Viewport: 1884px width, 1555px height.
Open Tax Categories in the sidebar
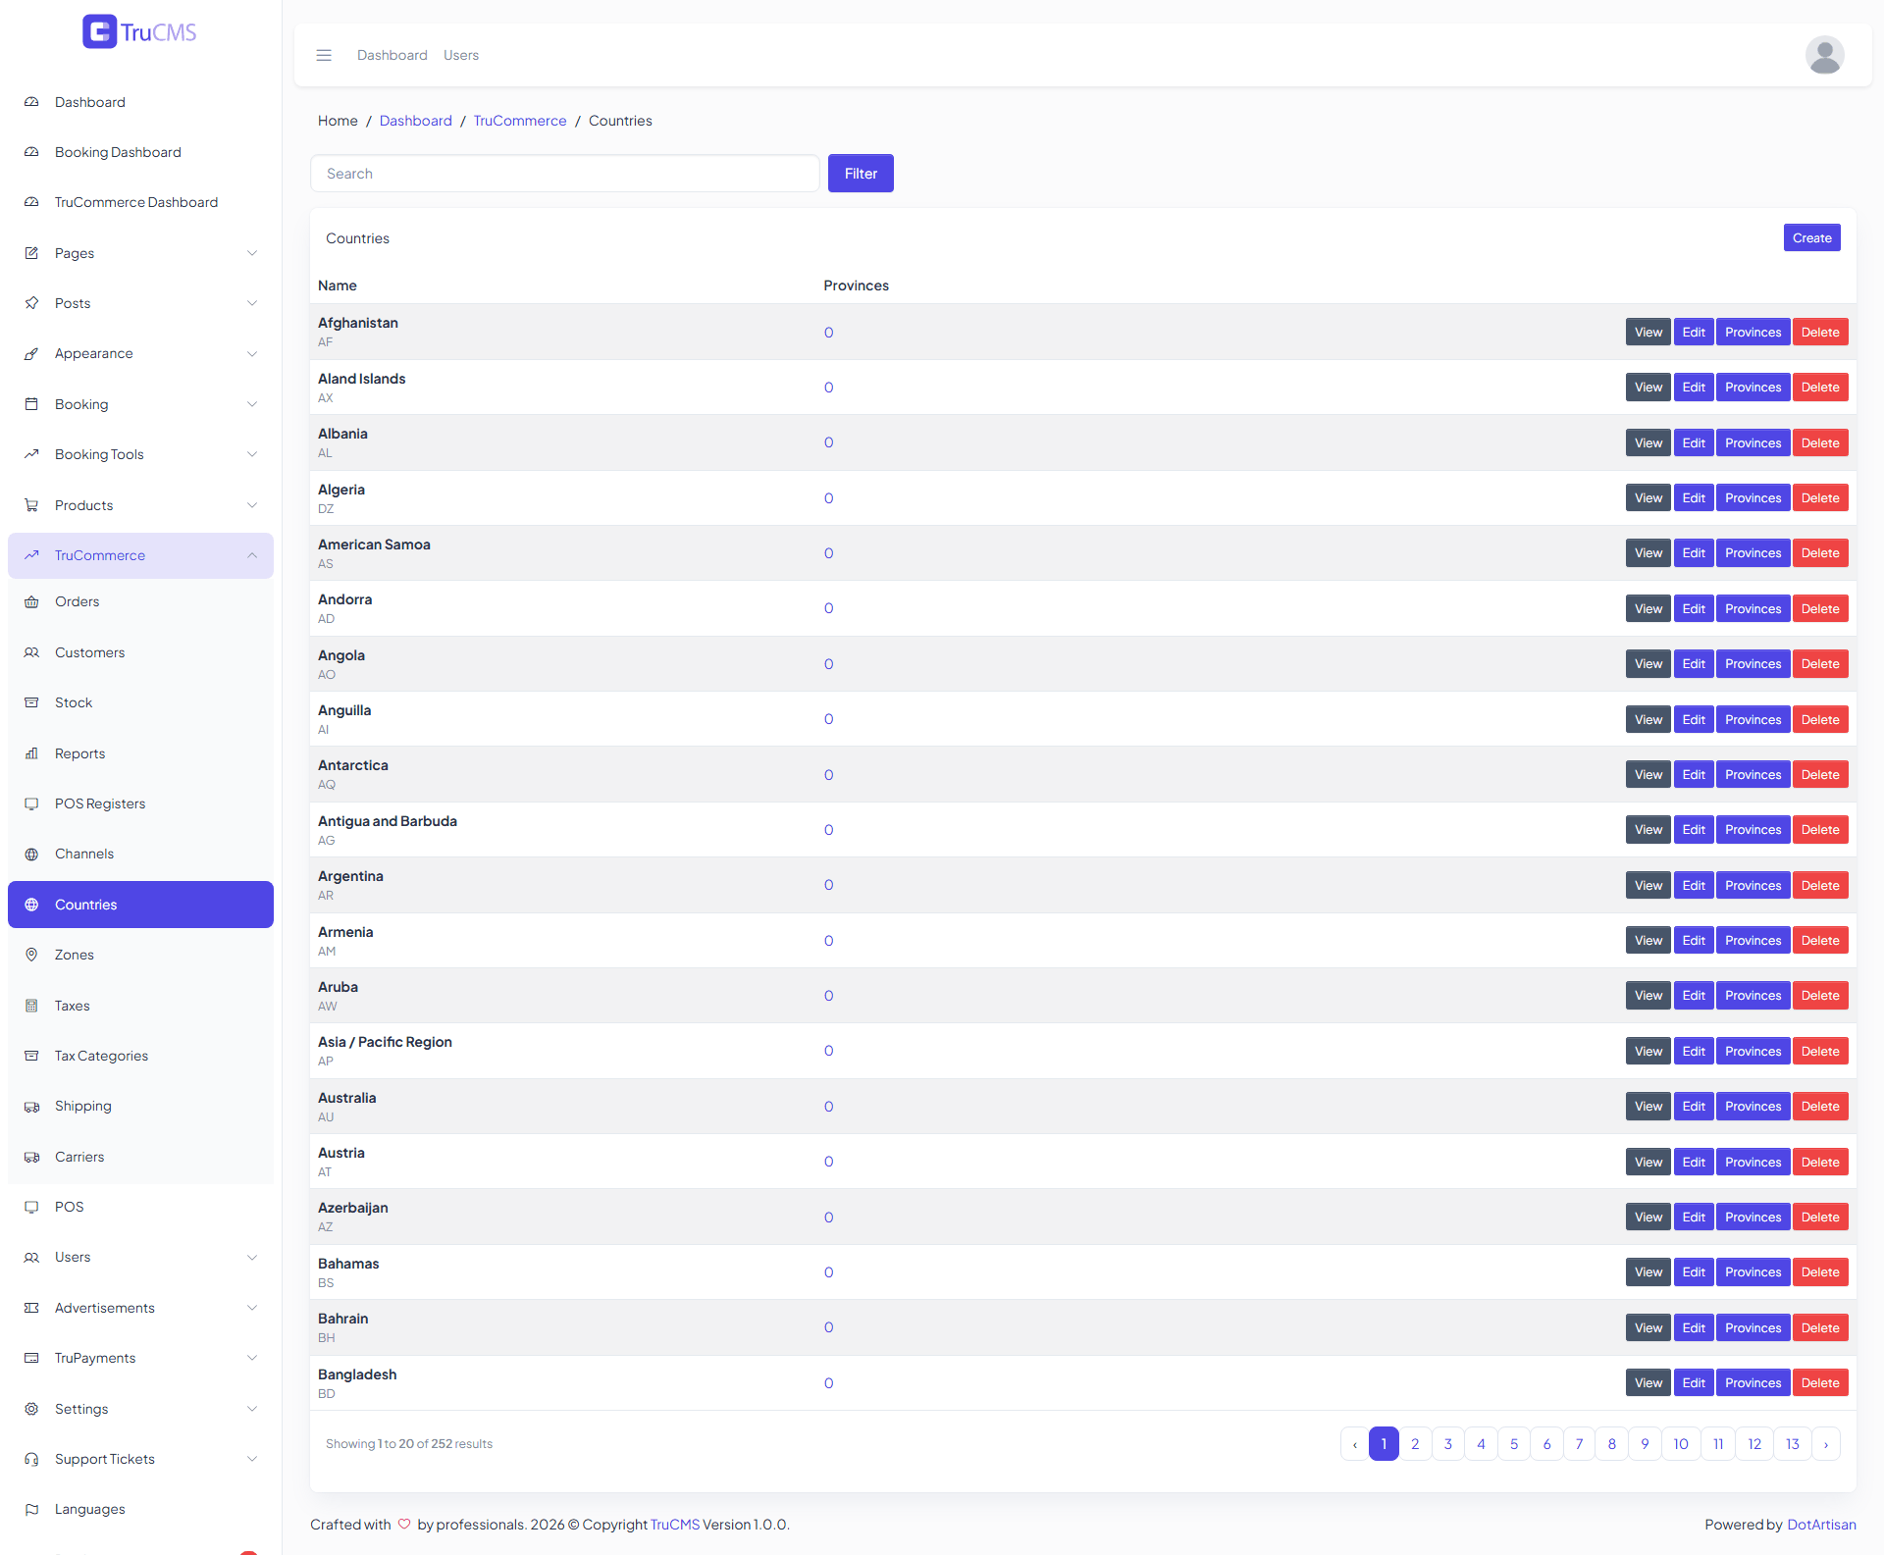point(140,1056)
